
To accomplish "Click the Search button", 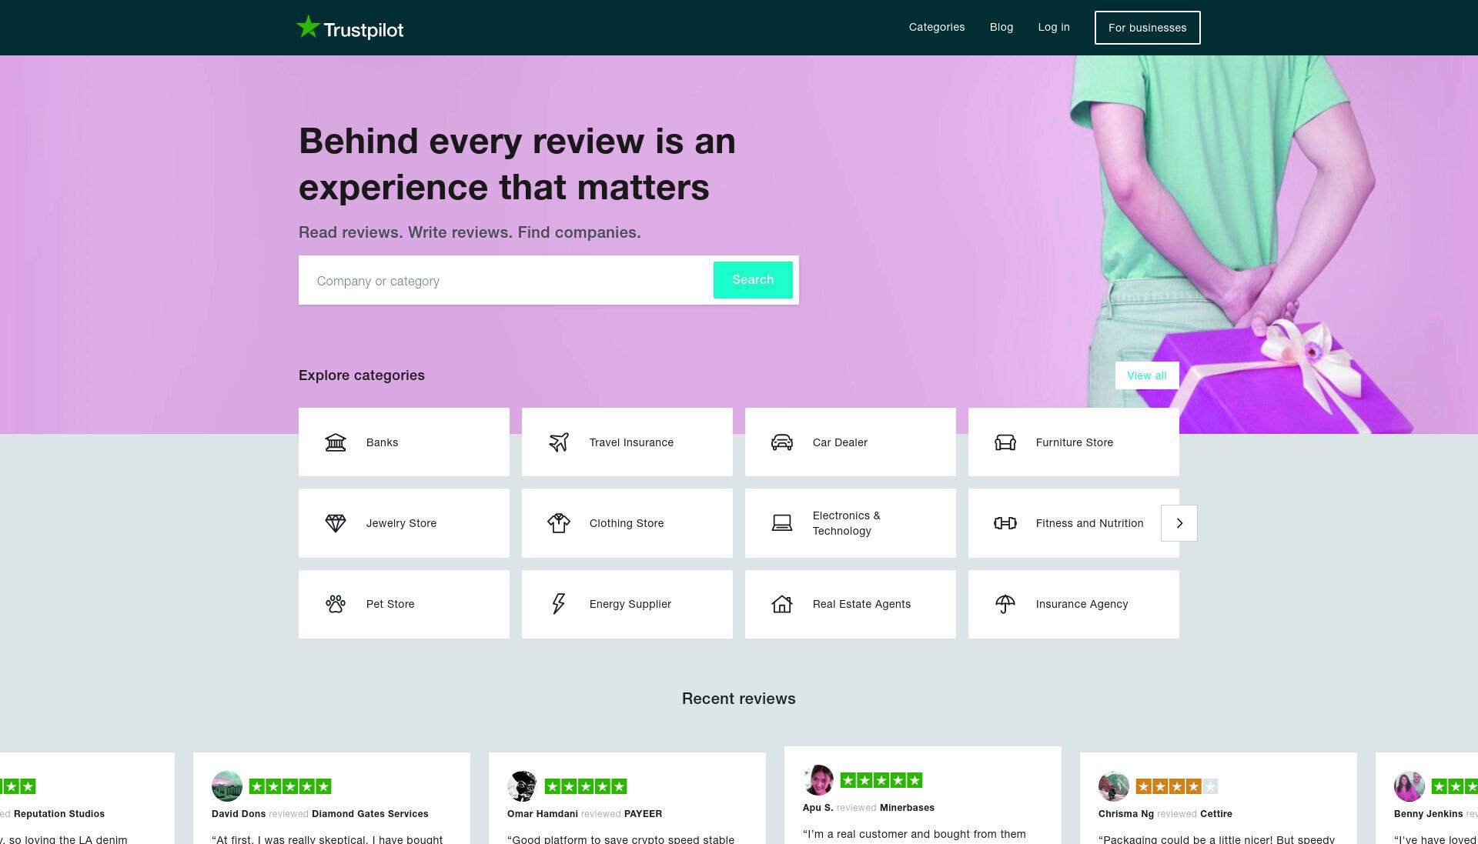I will 753,280.
